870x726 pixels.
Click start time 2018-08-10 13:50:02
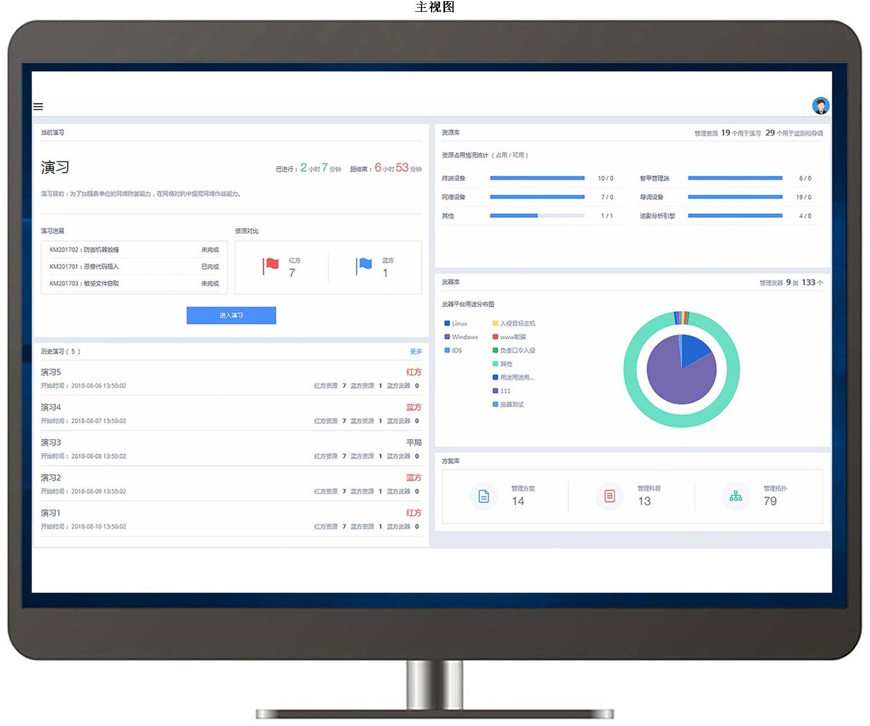pos(99,527)
